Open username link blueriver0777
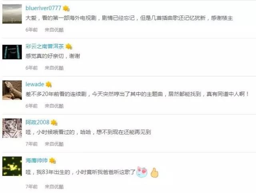This screenshot has width=256, height=193. tap(43, 8)
